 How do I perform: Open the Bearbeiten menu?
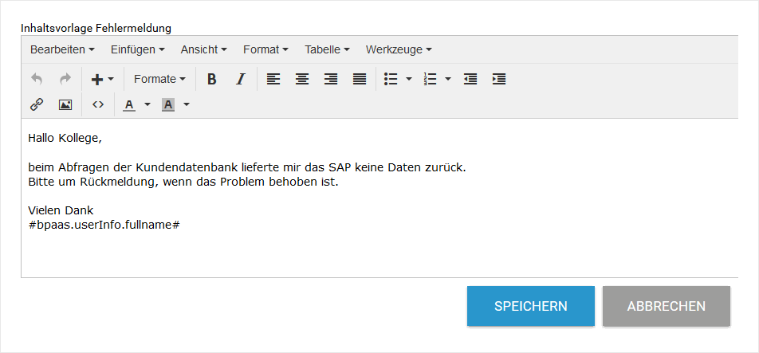(62, 49)
